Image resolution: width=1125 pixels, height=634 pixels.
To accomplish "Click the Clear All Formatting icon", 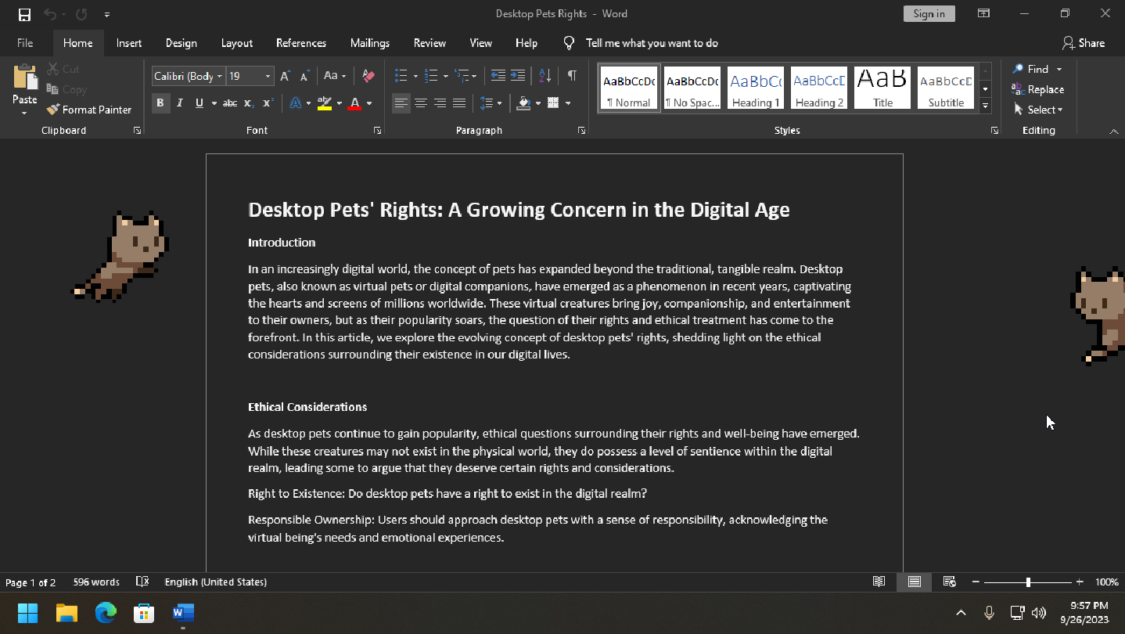I will click(368, 76).
